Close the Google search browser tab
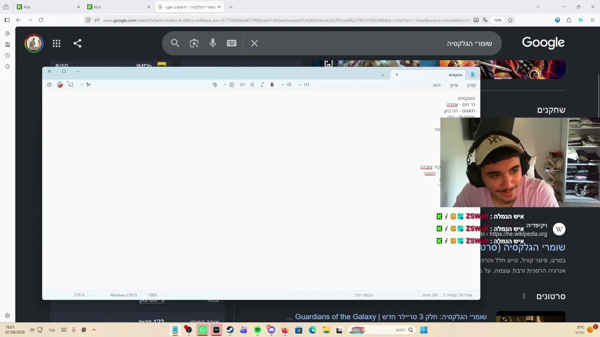This screenshot has width=600, height=337. pyautogui.click(x=219, y=7)
